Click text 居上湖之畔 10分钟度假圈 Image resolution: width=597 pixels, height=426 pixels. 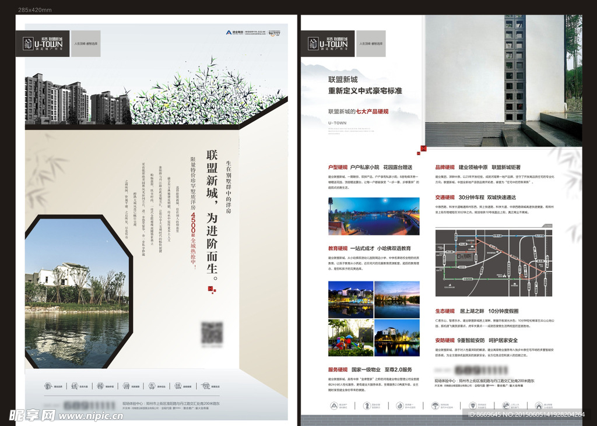pos(489,311)
